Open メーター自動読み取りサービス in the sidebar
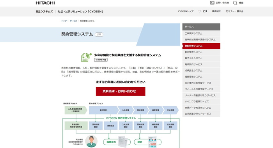 tap(201, 95)
